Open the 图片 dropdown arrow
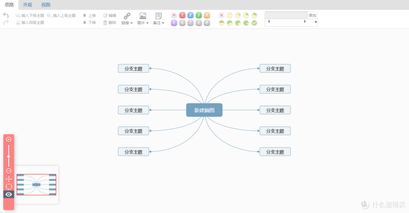This screenshot has height=213, width=409. tap(147, 23)
